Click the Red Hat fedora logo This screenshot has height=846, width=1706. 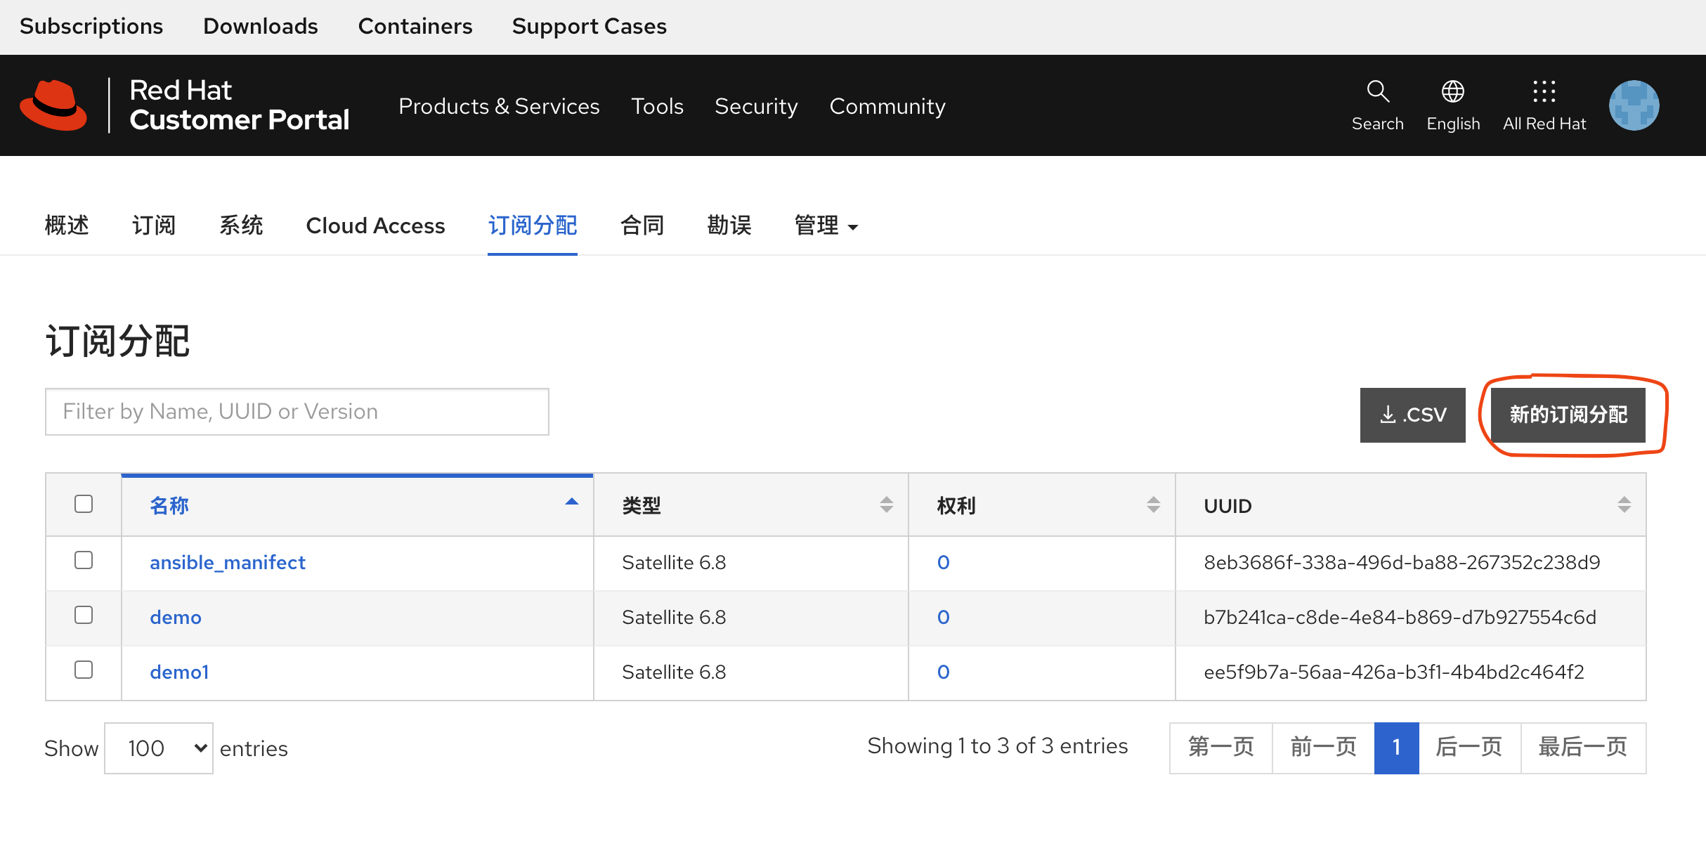pyautogui.click(x=53, y=105)
